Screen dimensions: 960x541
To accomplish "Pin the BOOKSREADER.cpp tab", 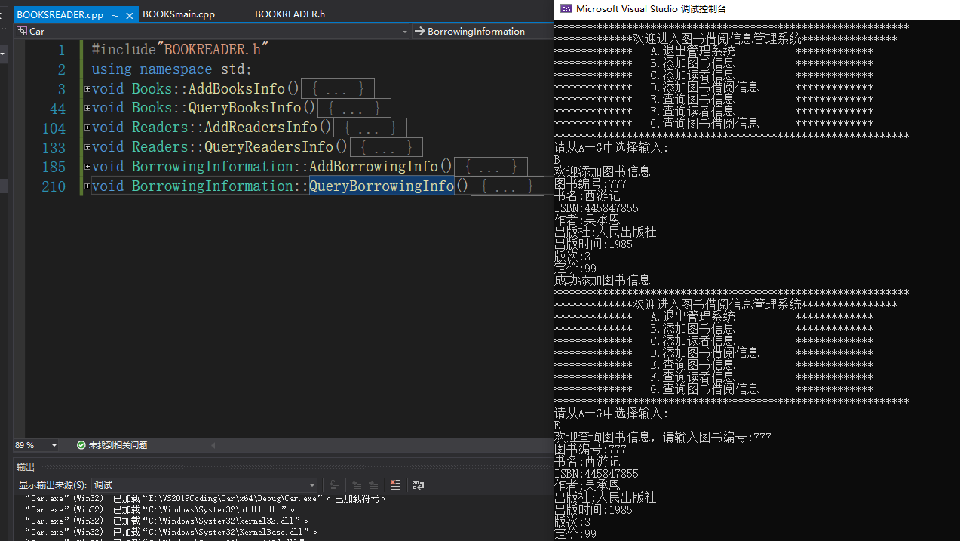I will coord(116,15).
